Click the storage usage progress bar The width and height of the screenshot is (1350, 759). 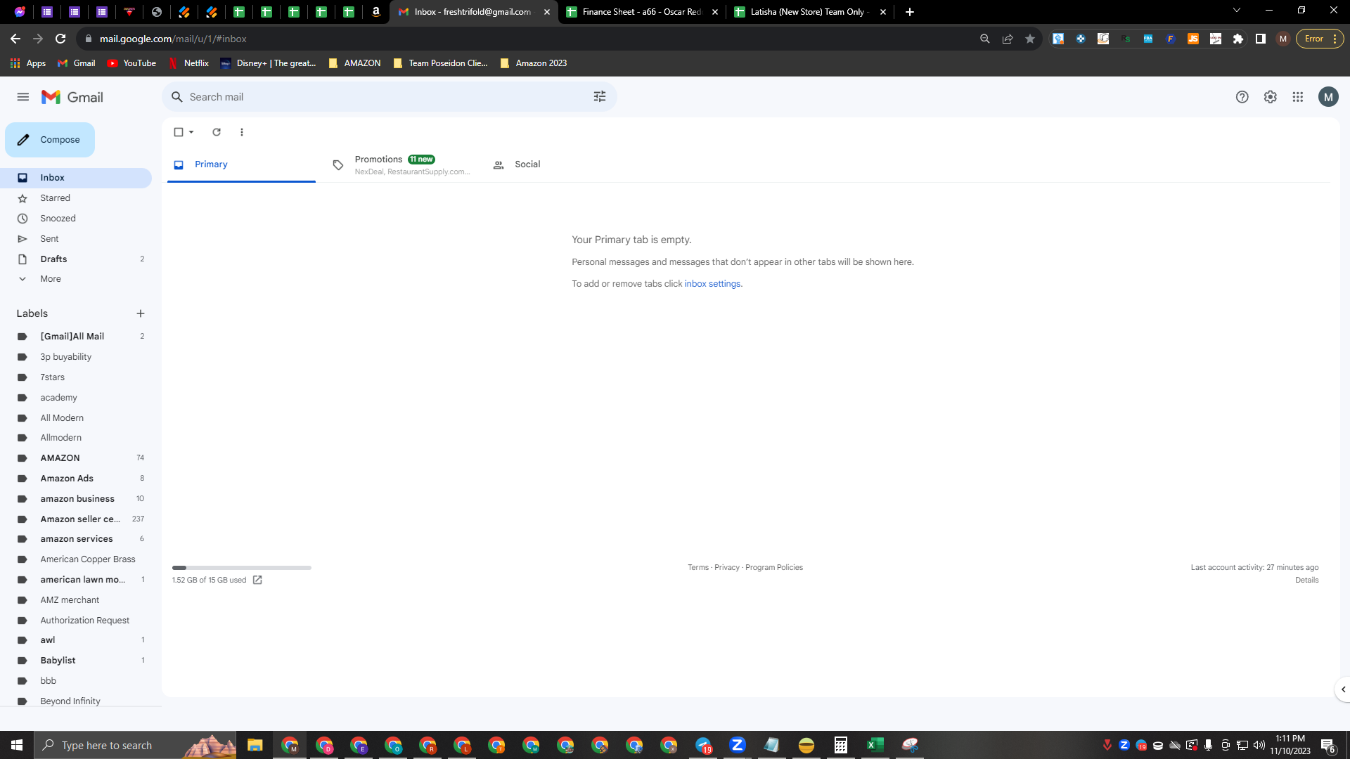tap(242, 567)
